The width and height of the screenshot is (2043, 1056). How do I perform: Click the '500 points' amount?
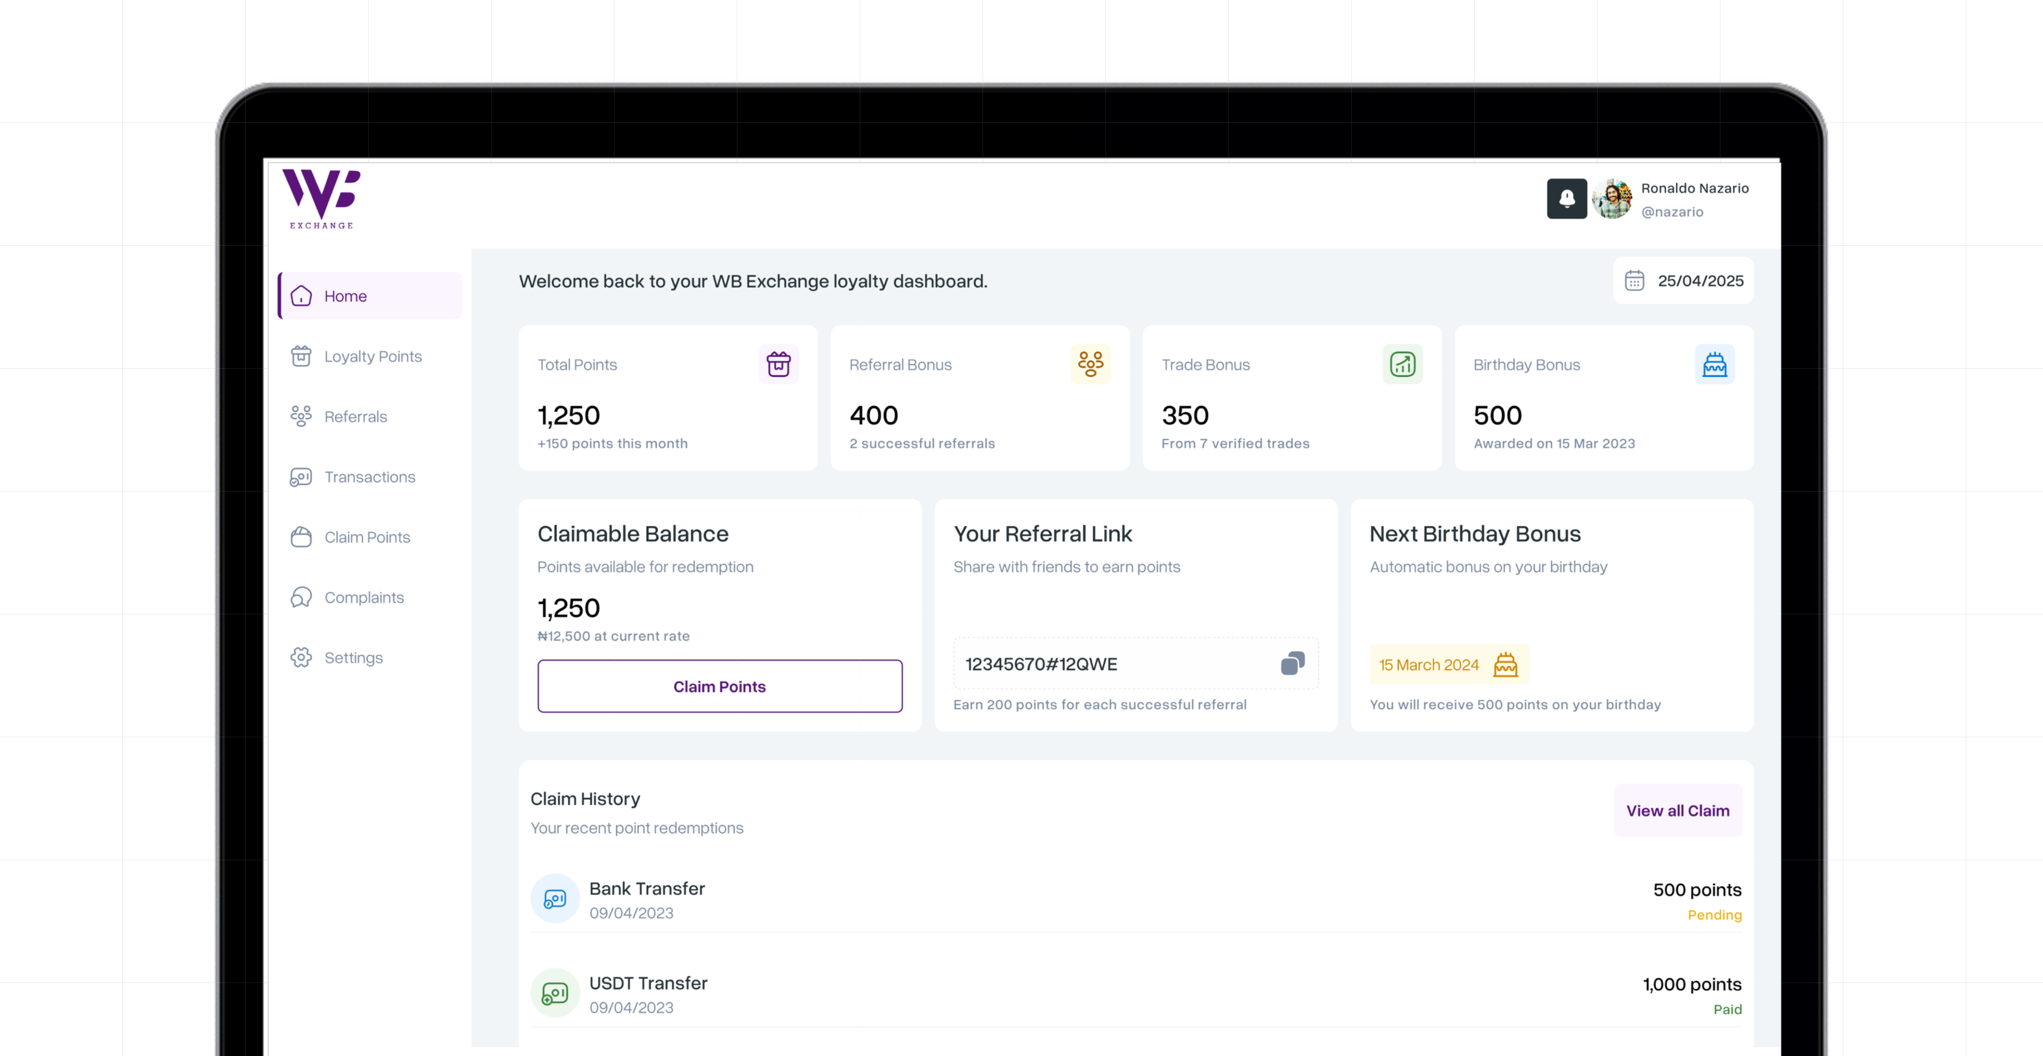coord(1697,890)
